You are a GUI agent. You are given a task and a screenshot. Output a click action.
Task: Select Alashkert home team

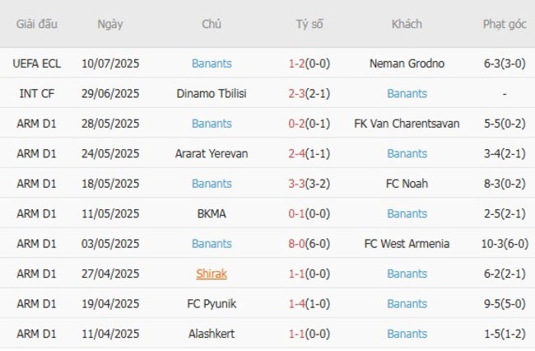pos(212,334)
